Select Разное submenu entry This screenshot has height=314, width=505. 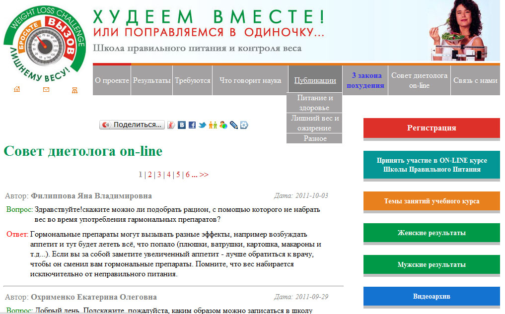point(314,138)
